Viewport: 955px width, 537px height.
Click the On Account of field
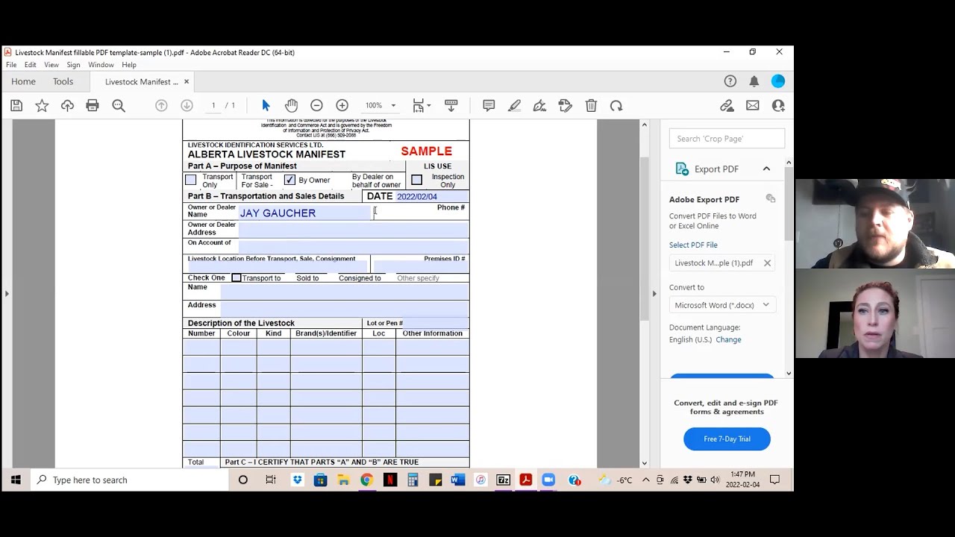[353, 245]
